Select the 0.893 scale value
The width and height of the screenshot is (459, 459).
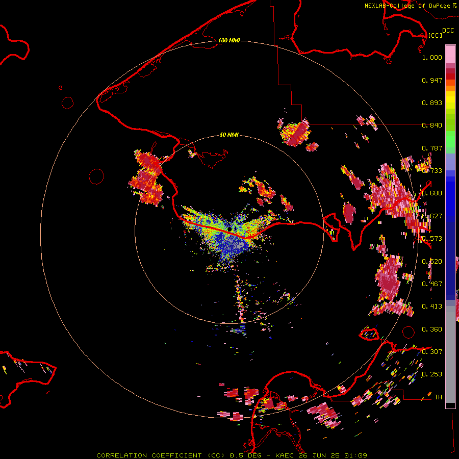pos(432,103)
